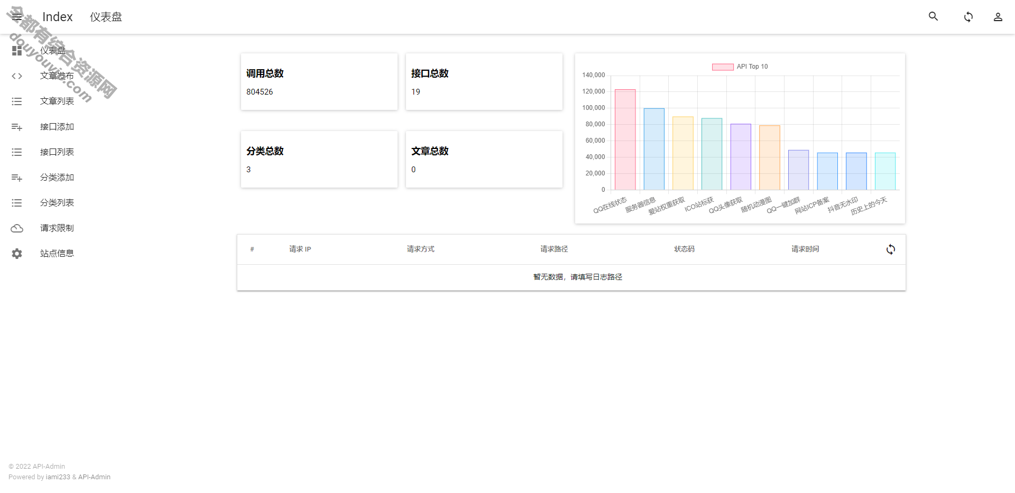
Task: Select 接口添加 menu entry
Action: tap(57, 127)
